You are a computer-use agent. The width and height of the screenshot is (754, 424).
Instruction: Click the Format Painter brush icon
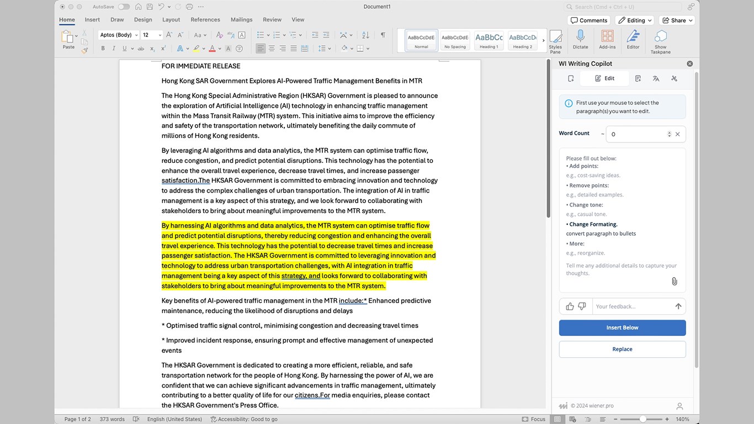pyautogui.click(x=84, y=50)
